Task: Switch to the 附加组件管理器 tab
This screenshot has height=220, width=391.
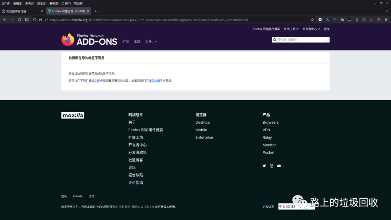Action: [22, 11]
